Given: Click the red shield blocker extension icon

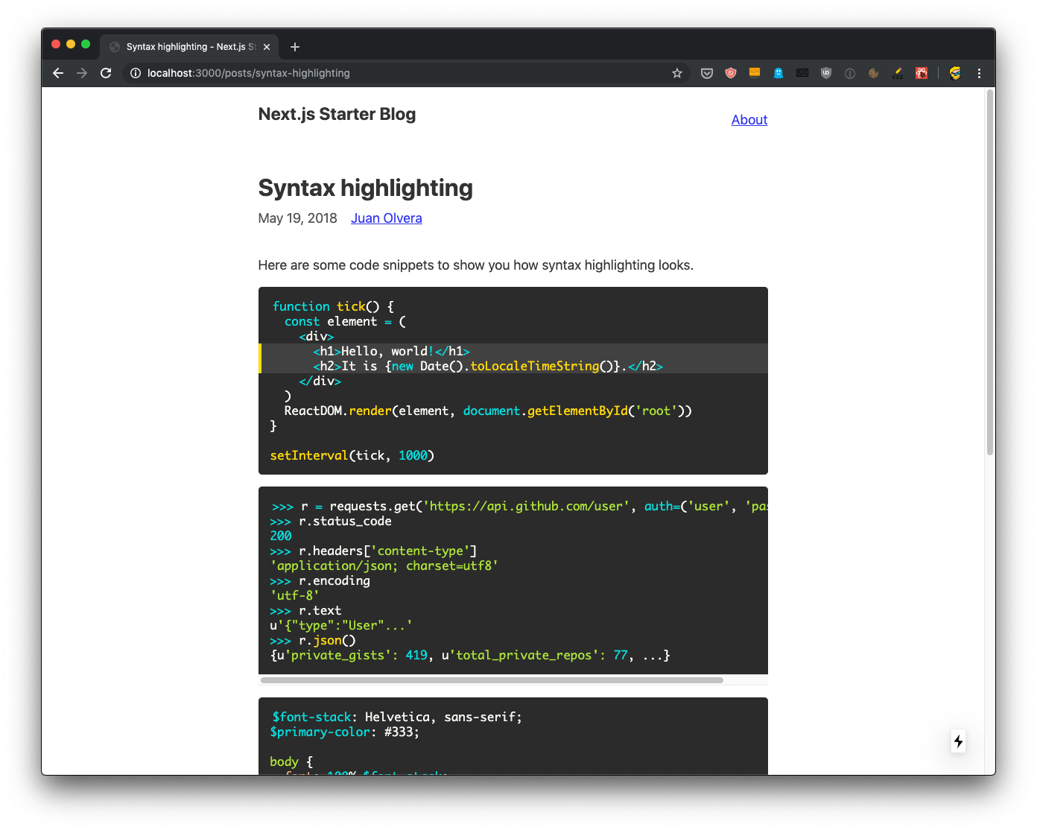Looking at the screenshot, I should pos(730,73).
